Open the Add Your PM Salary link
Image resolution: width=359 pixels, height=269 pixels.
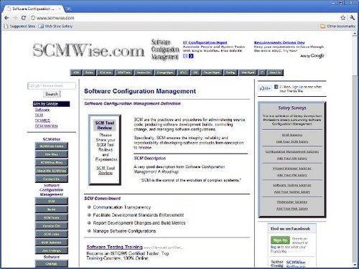click(292, 175)
